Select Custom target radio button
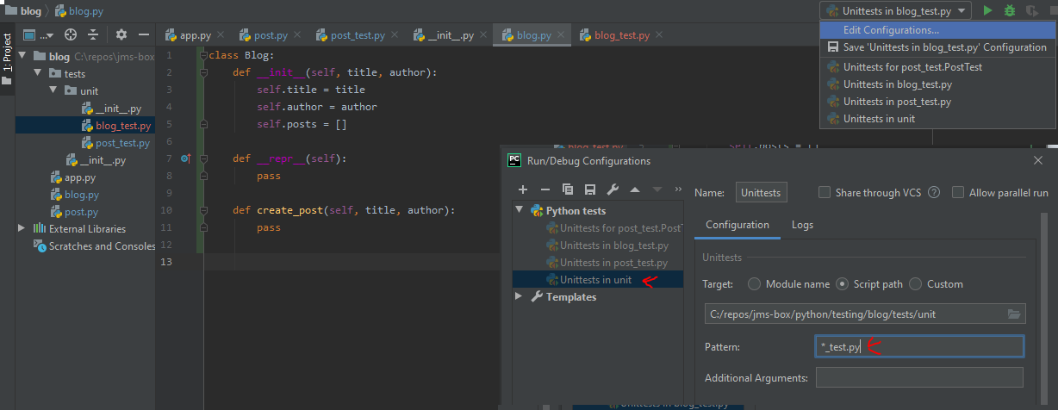1058x410 pixels. (916, 284)
